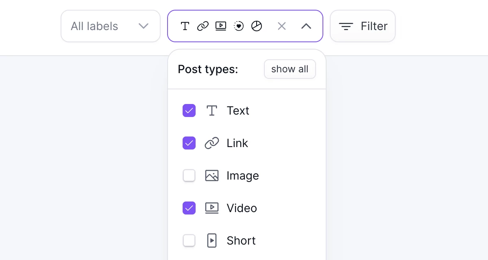Image resolution: width=488 pixels, height=260 pixels.
Task: Click the Post types heading
Action: 208,69
